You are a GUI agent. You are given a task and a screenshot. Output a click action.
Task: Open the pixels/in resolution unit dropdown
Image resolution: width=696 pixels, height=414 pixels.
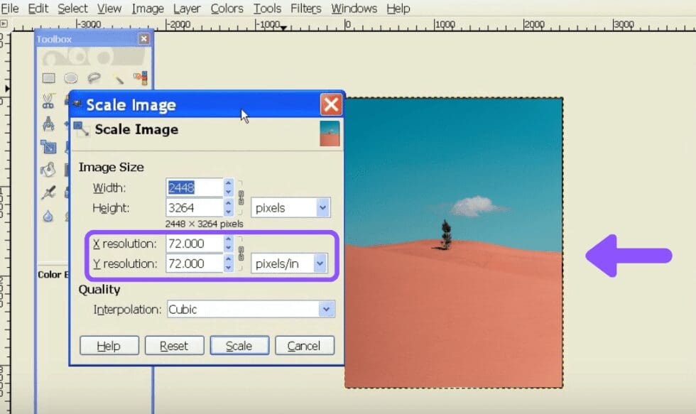pos(289,263)
